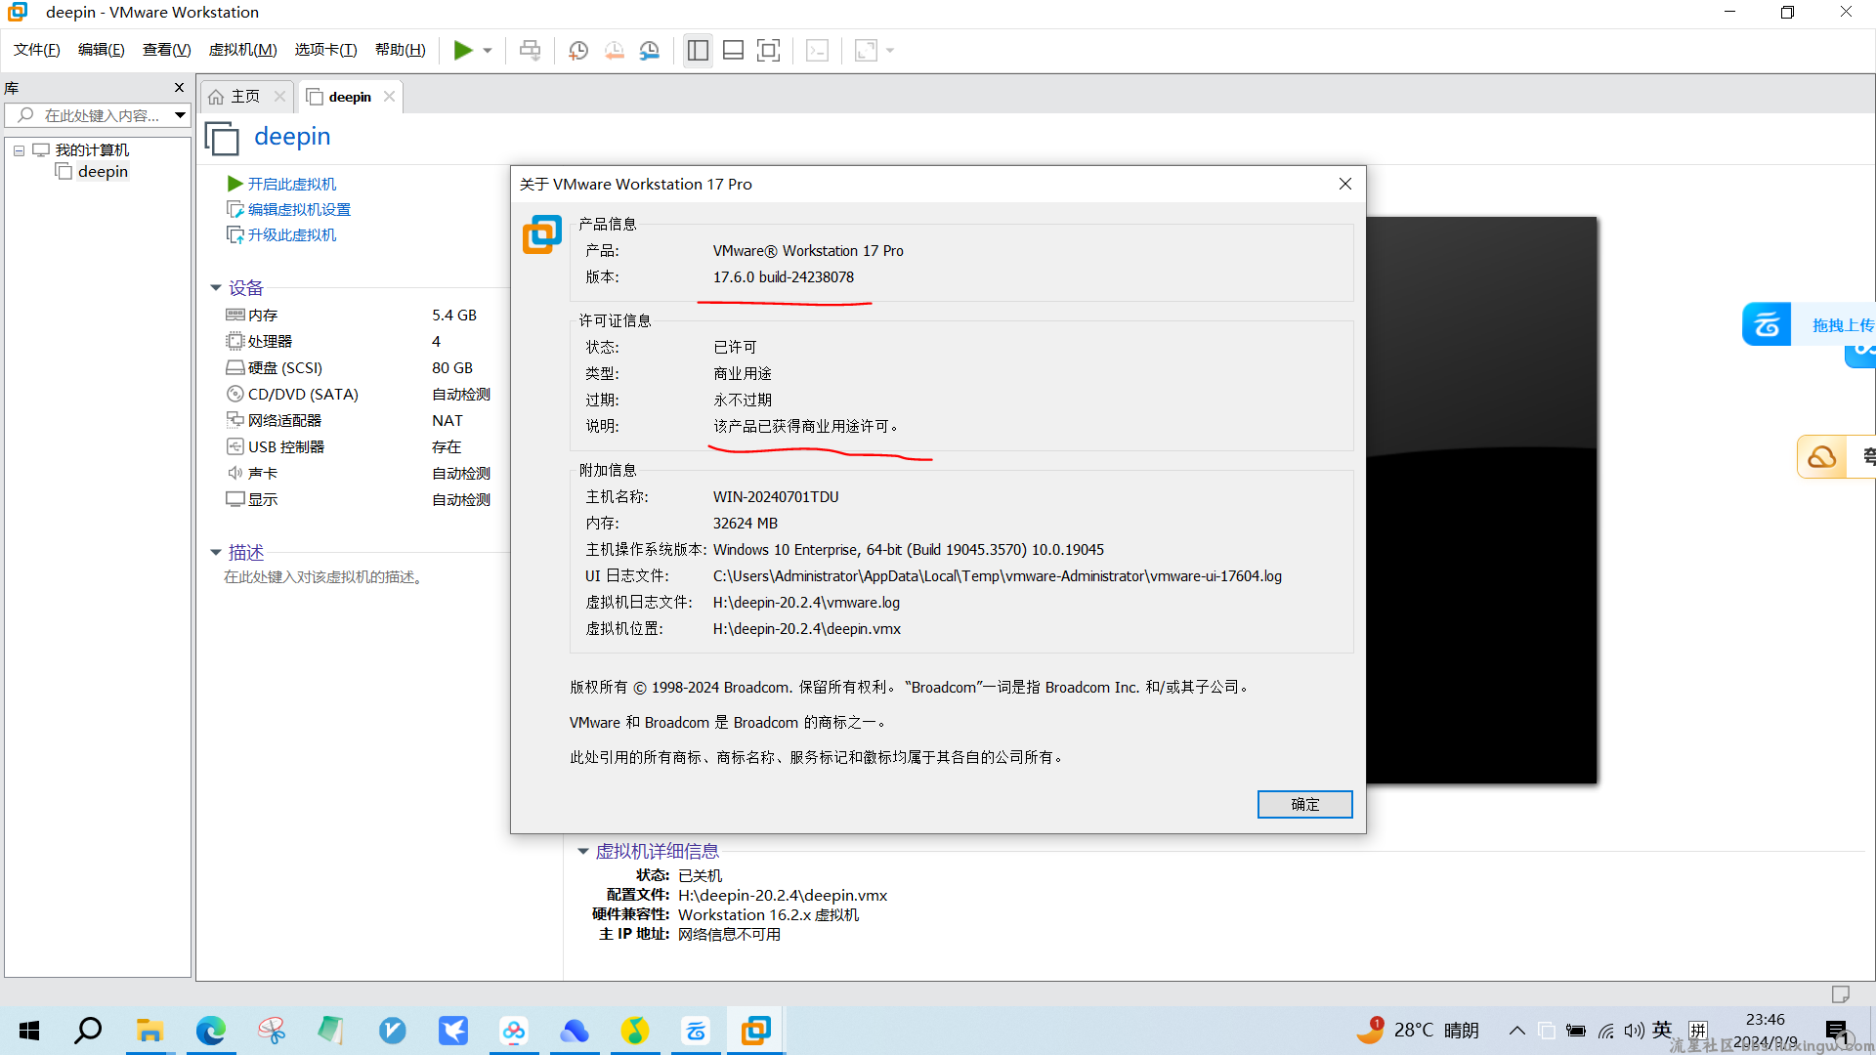The width and height of the screenshot is (1876, 1055).
Task: Select the USB 控制器 device row
Action: coord(359,446)
